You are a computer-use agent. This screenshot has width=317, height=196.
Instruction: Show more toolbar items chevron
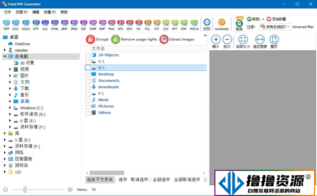(x=205, y=36)
